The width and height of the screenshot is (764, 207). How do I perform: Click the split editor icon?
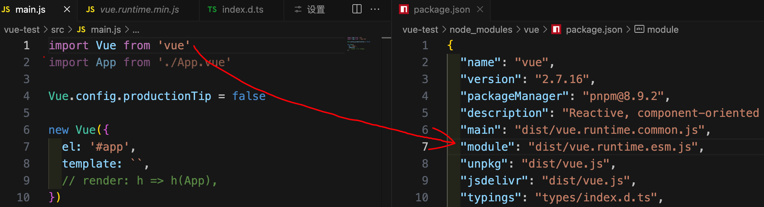coord(357,9)
